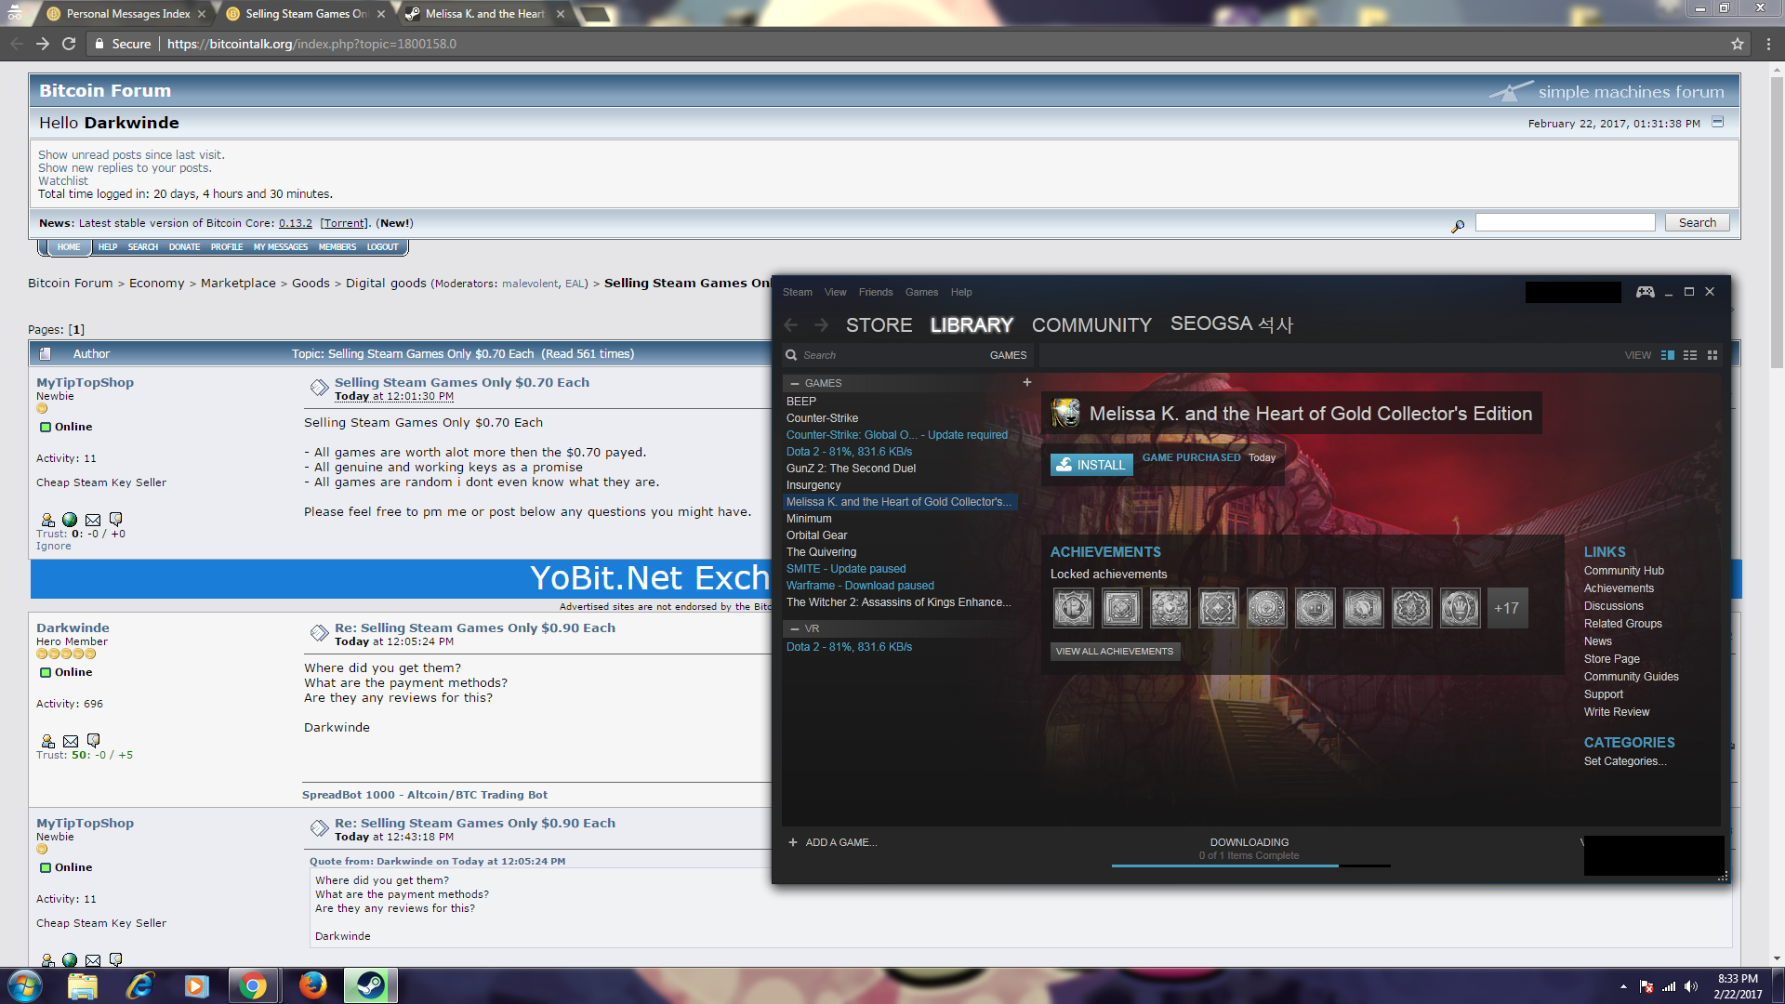This screenshot has height=1004, width=1785.
Task: Open the SEOGSA profile tab in Steam
Action: click(x=1232, y=324)
